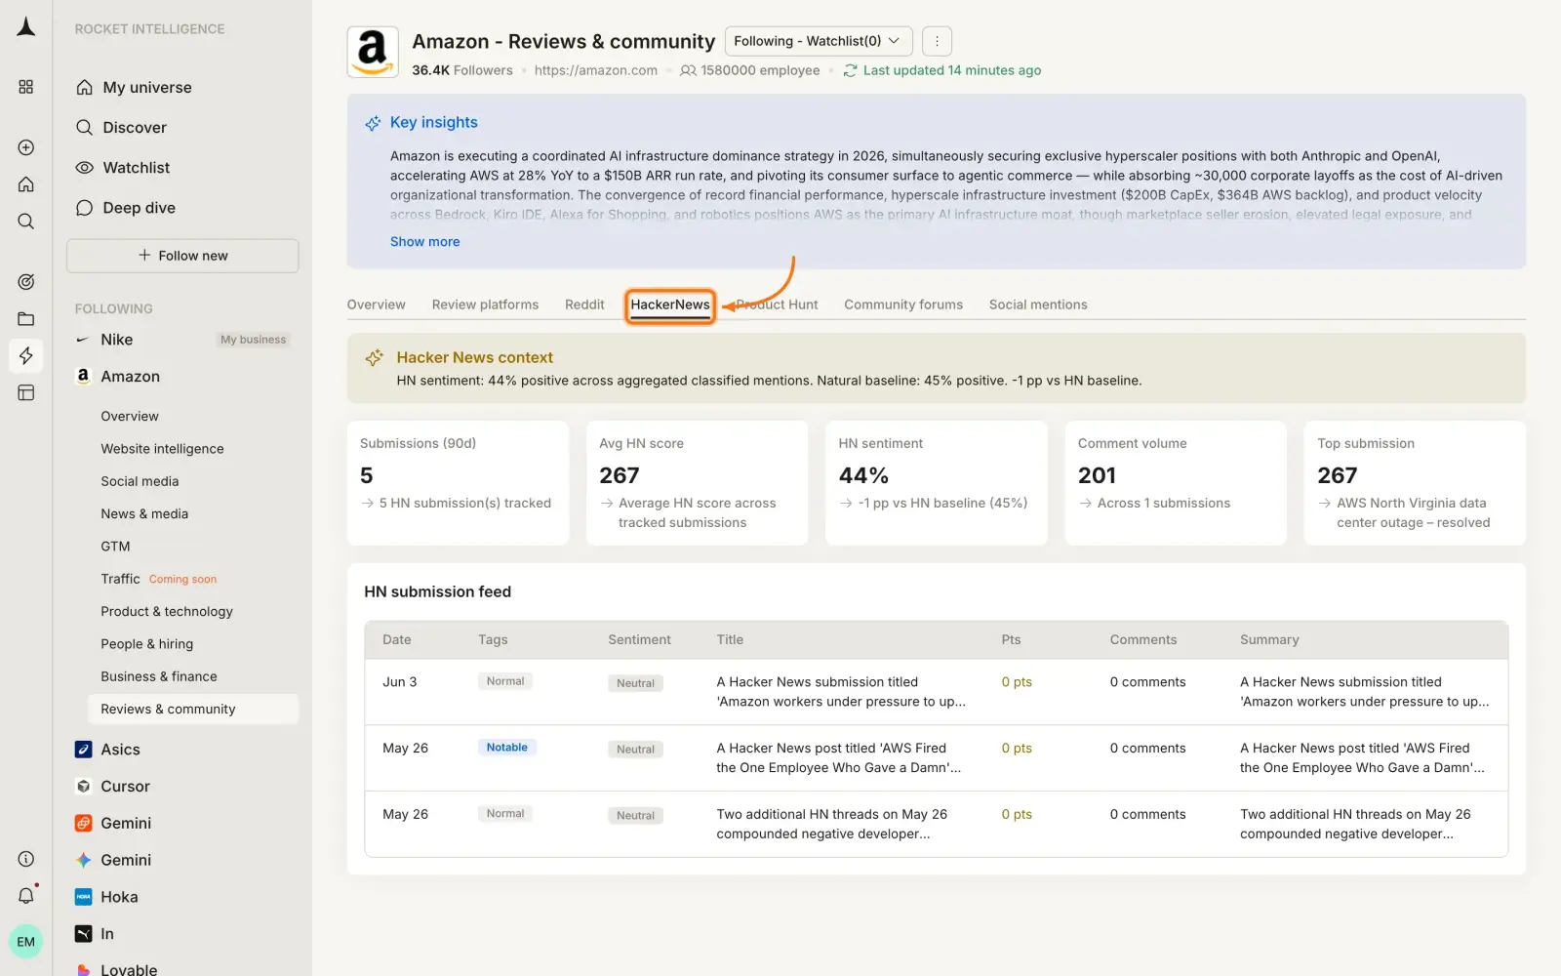Click the info circle icon in left rail

pos(26,859)
